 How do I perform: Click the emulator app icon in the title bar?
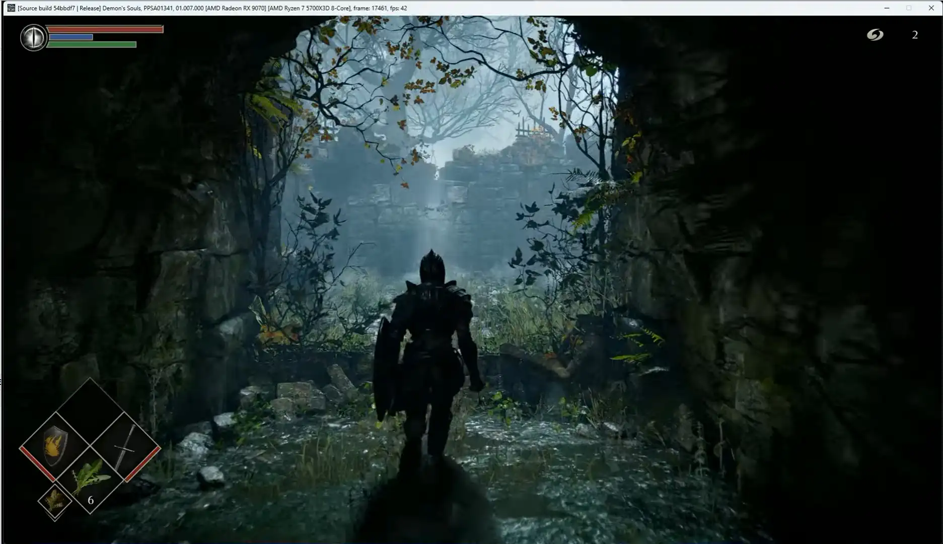tap(11, 8)
